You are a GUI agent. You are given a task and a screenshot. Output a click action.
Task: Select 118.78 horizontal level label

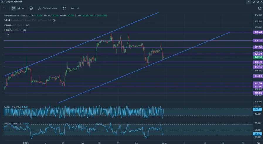pyautogui.click(x=258, y=62)
